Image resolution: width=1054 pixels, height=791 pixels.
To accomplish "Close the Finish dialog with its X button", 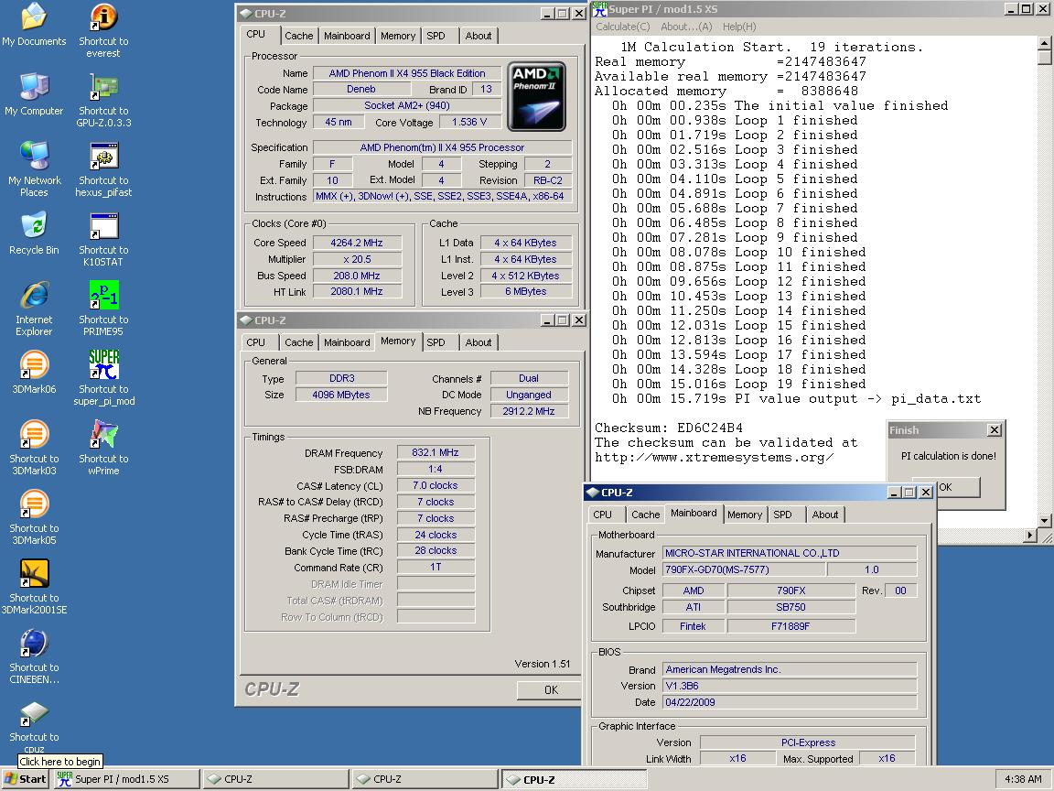I will coord(995,429).
